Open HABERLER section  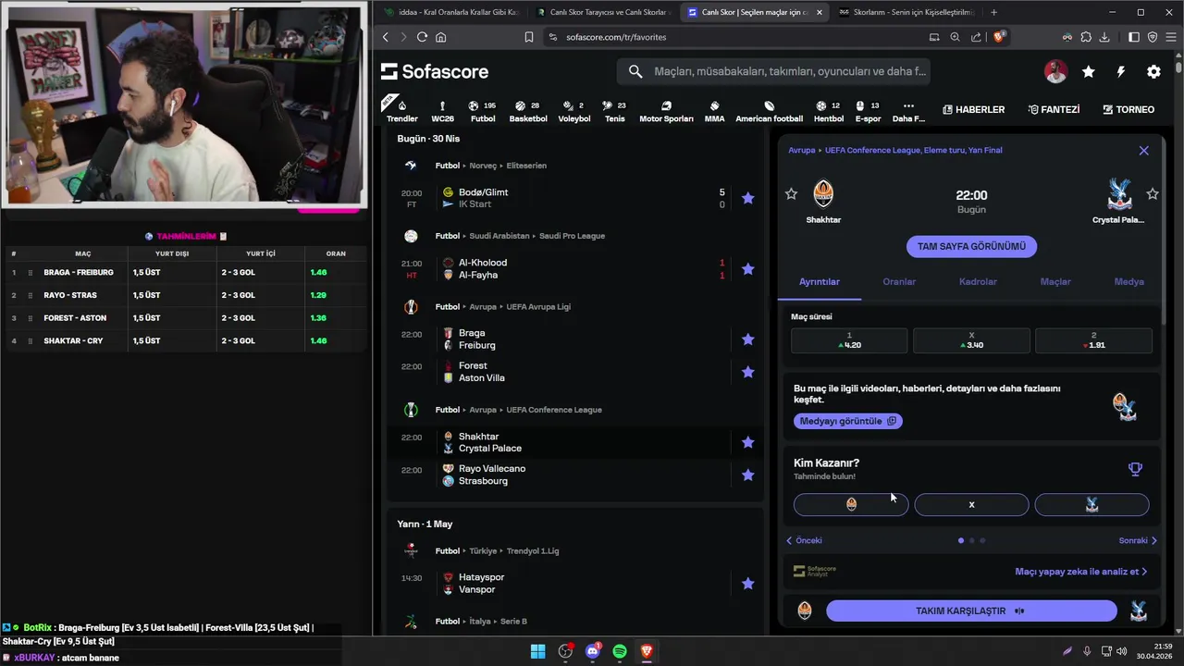point(973,109)
